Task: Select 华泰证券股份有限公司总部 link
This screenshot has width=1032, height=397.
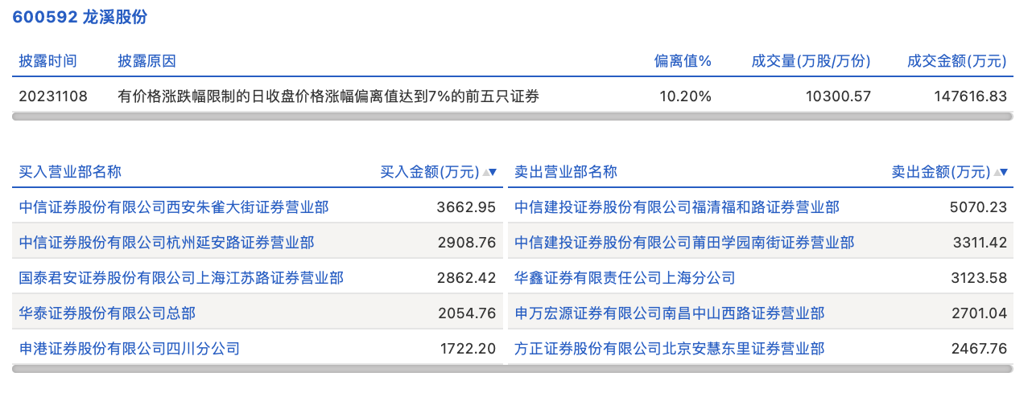Action: pos(107,313)
